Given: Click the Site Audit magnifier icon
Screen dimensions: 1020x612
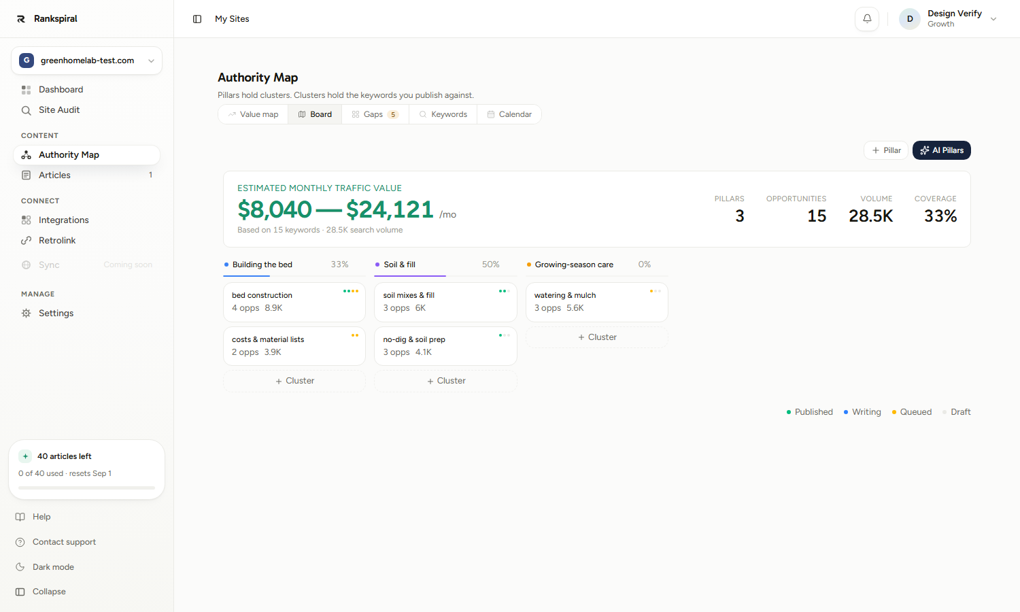Looking at the screenshot, I should coord(27,110).
